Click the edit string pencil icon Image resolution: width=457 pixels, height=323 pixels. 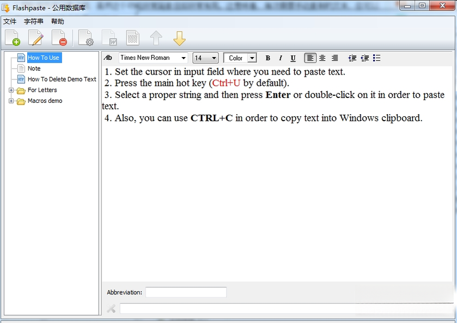pyautogui.click(x=36, y=38)
